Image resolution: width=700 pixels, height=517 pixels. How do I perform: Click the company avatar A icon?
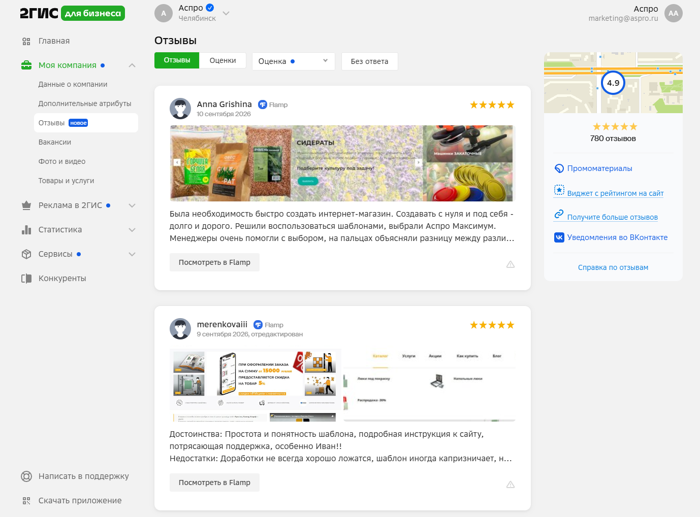164,13
